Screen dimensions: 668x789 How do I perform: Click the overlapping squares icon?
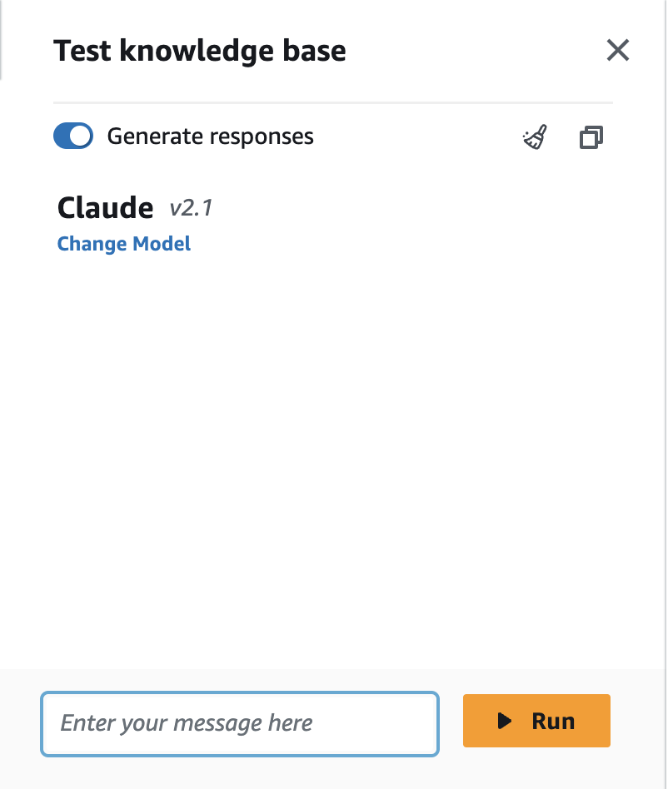pos(591,137)
